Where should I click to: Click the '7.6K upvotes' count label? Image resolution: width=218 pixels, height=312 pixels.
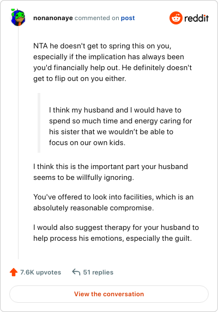click(x=41, y=272)
